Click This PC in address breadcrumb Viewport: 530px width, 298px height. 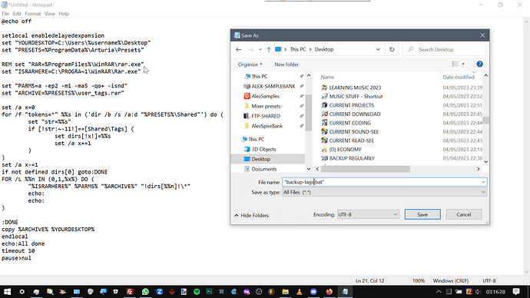pyautogui.click(x=297, y=49)
